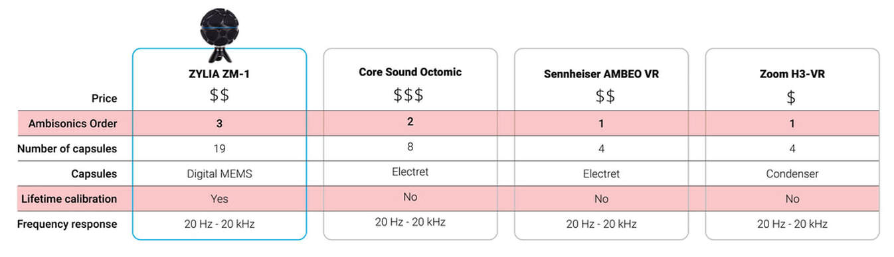Click Sennheiser's 20 Hz - 20 kHz frequency response
894x257 pixels.
click(601, 224)
